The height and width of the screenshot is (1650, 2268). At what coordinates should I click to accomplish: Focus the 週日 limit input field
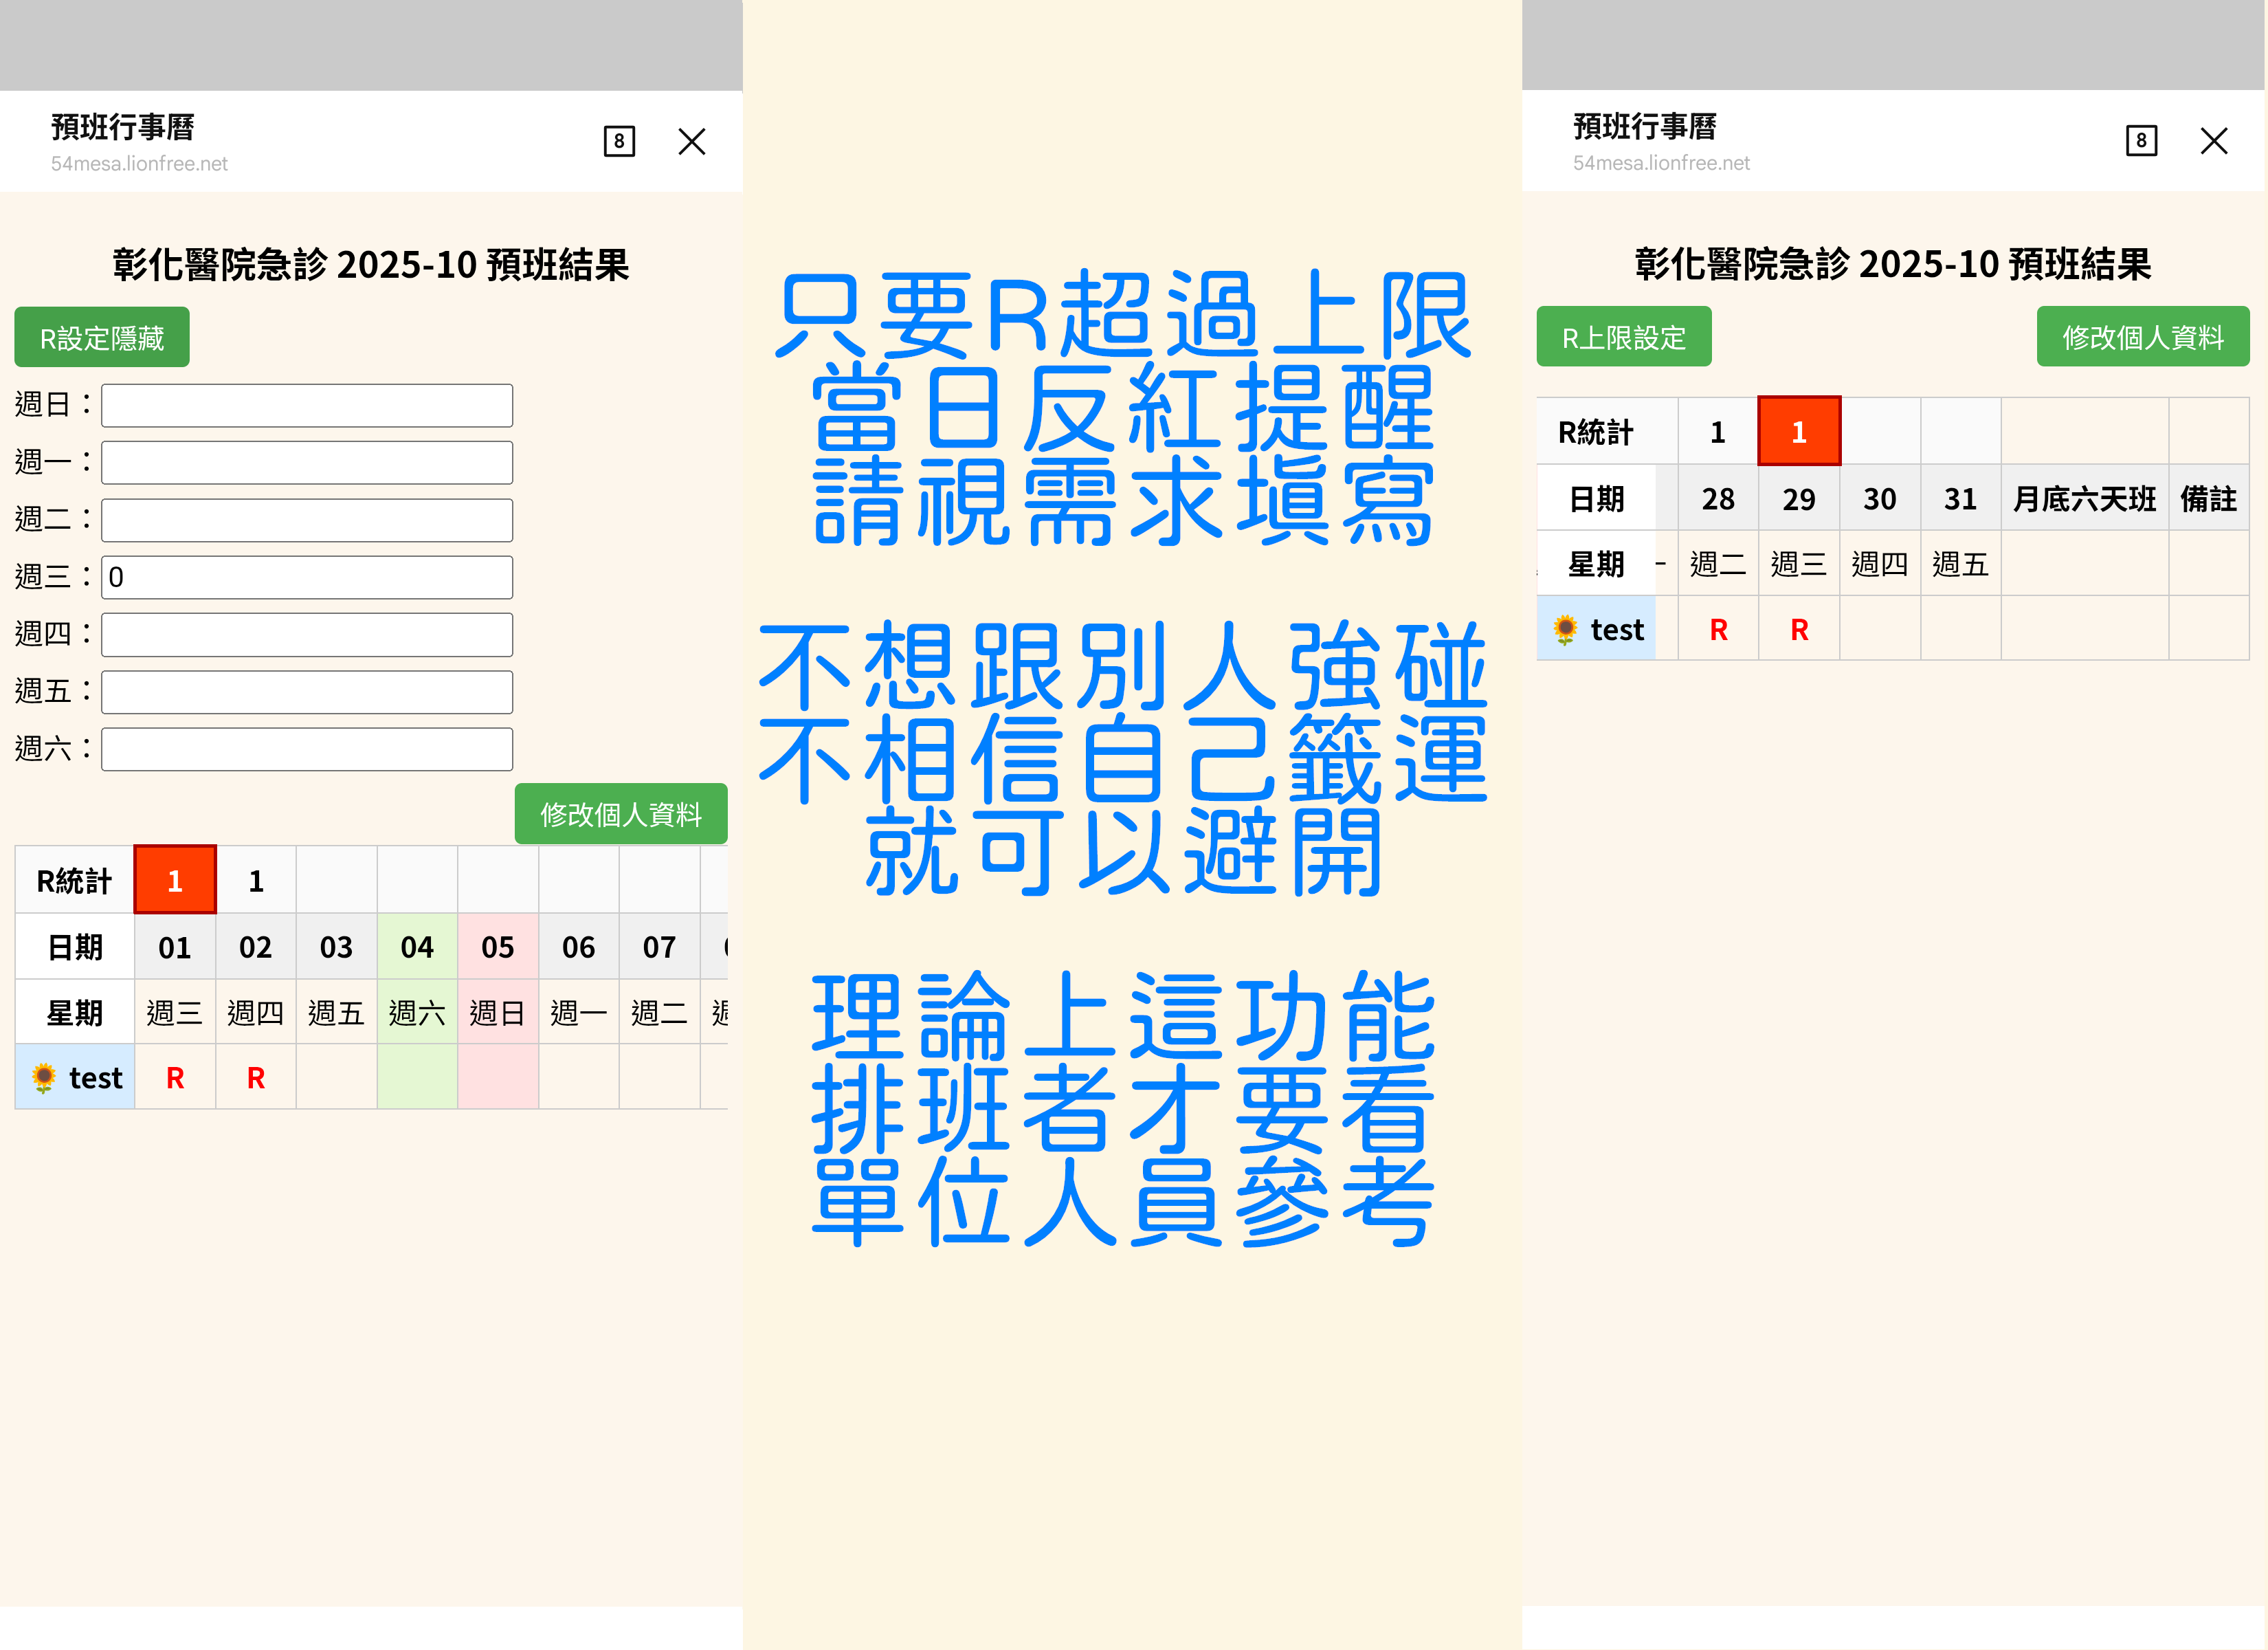tap(307, 405)
